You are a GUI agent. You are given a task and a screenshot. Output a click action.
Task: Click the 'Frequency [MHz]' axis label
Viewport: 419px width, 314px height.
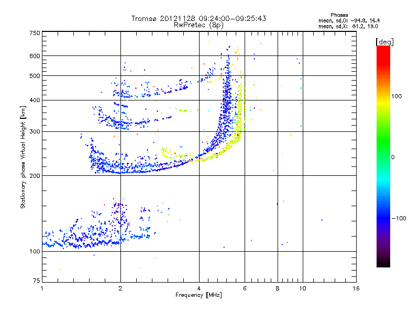[199, 295]
